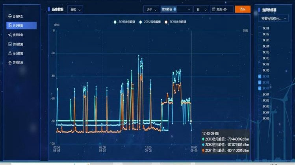Toggle the 2CH3放电峰值 legend marker
This screenshot has width=295, height=165.
115,22
